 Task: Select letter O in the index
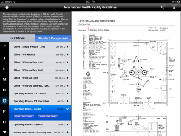pyautogui.click(x=5, y=100)
